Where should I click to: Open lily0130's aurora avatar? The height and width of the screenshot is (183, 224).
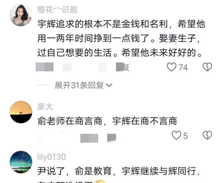click(21, 162)
